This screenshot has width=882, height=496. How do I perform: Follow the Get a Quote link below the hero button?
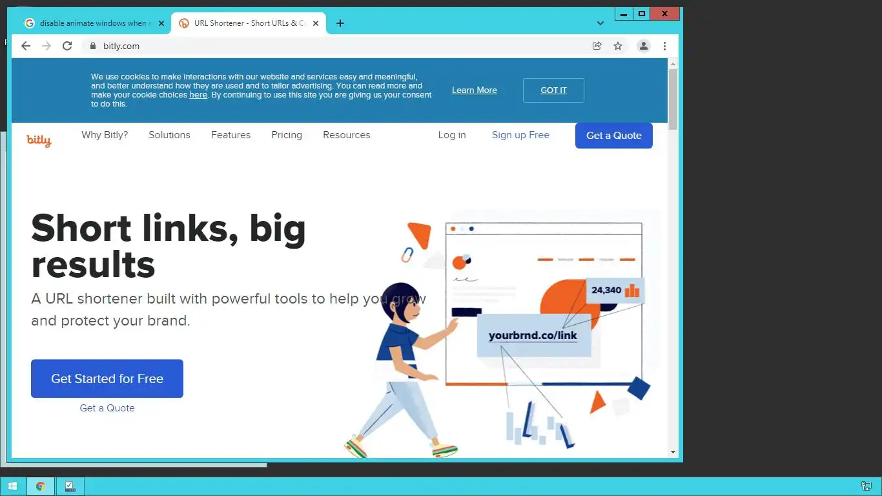tap(107, 408)
